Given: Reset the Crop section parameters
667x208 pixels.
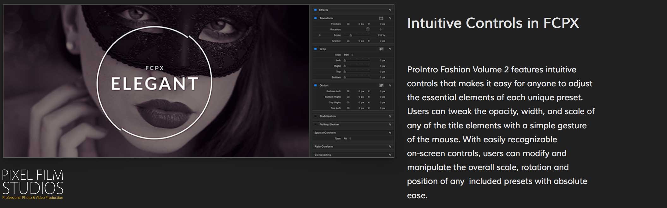Looking at the screenshot, I should [390, 49].
